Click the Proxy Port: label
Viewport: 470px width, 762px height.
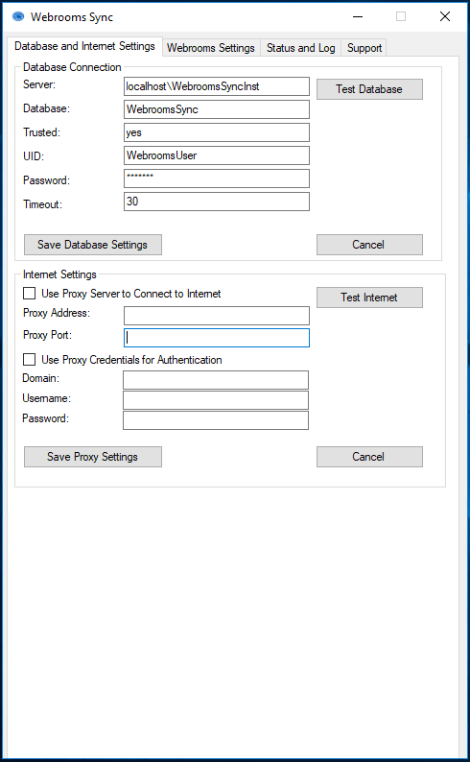(x=48, y=335)
